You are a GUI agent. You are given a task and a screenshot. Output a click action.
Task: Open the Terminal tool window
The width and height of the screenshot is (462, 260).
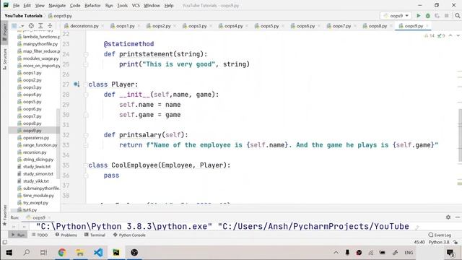point(95,235)
